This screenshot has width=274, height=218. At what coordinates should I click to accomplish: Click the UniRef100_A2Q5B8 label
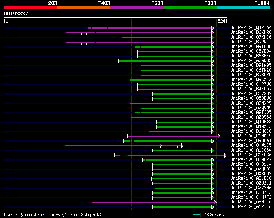point(251,117)
